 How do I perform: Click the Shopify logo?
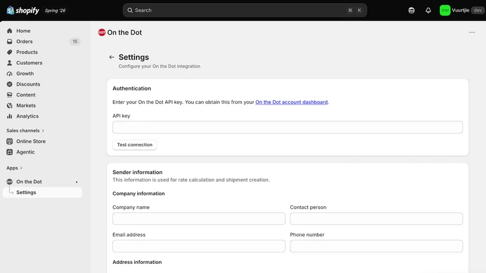[x=22, y=10]
